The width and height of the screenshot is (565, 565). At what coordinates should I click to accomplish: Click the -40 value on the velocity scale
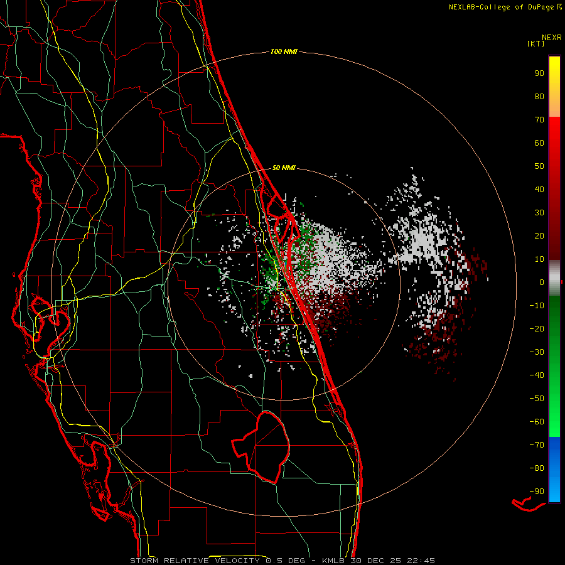click(x=537, y=375)
